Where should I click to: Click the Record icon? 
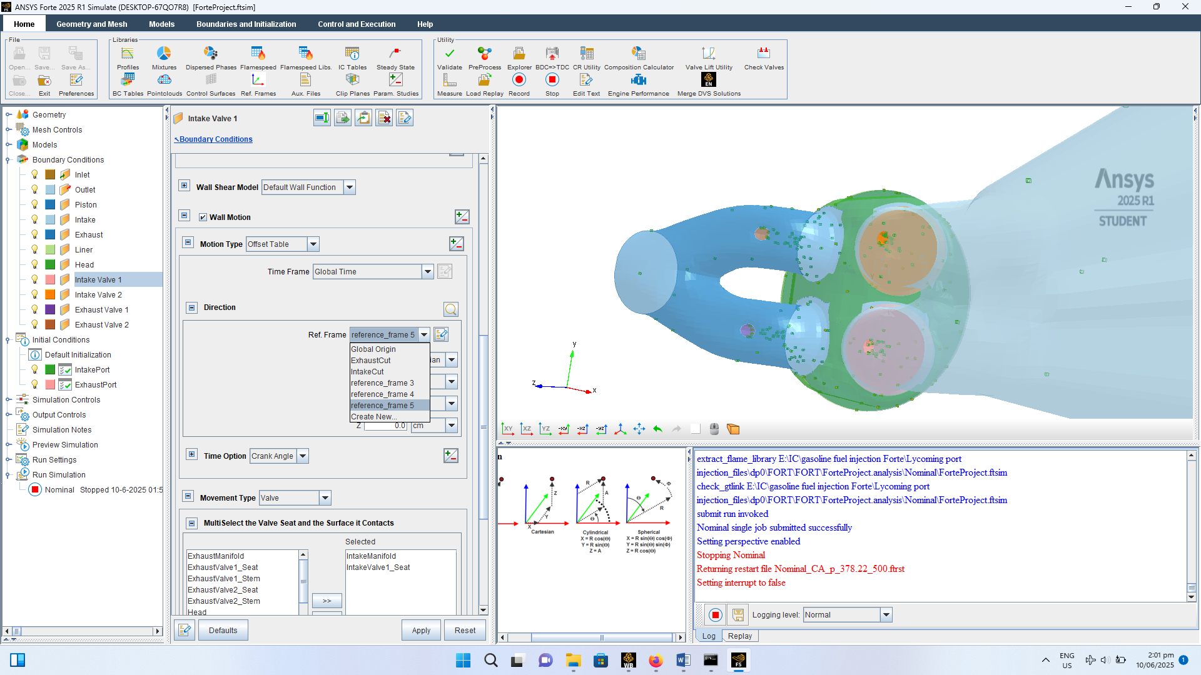[x=519, y=80]
